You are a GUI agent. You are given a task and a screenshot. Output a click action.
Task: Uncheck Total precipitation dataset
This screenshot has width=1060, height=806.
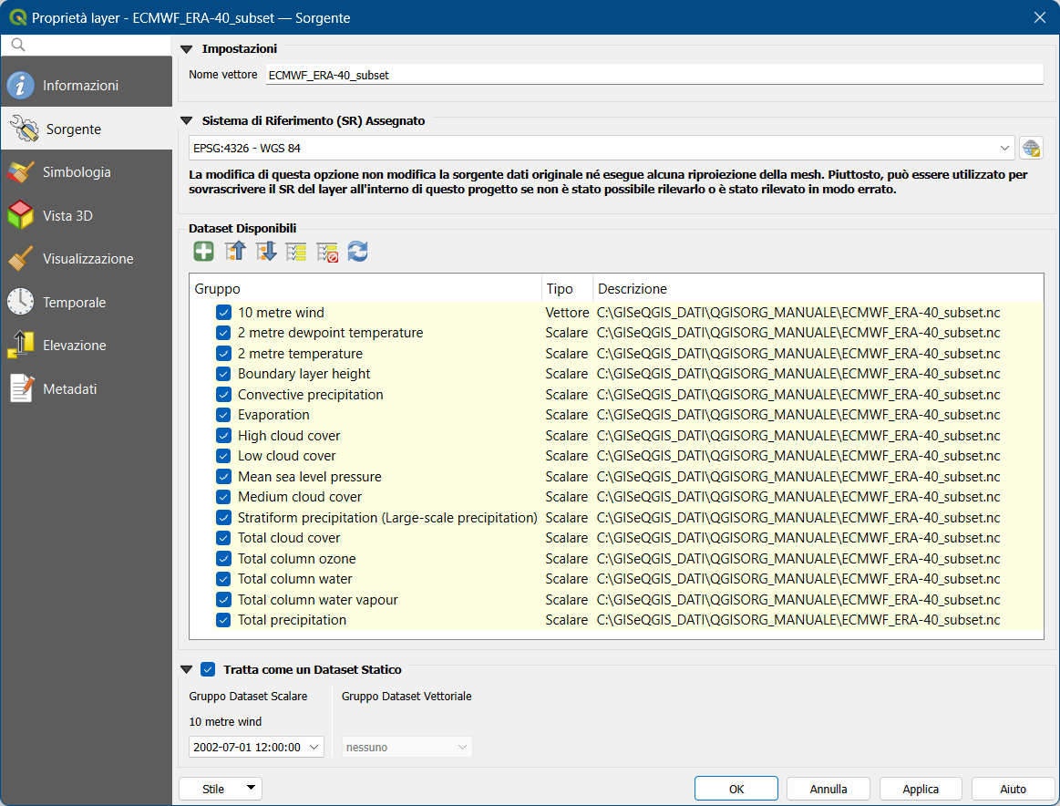223,620
